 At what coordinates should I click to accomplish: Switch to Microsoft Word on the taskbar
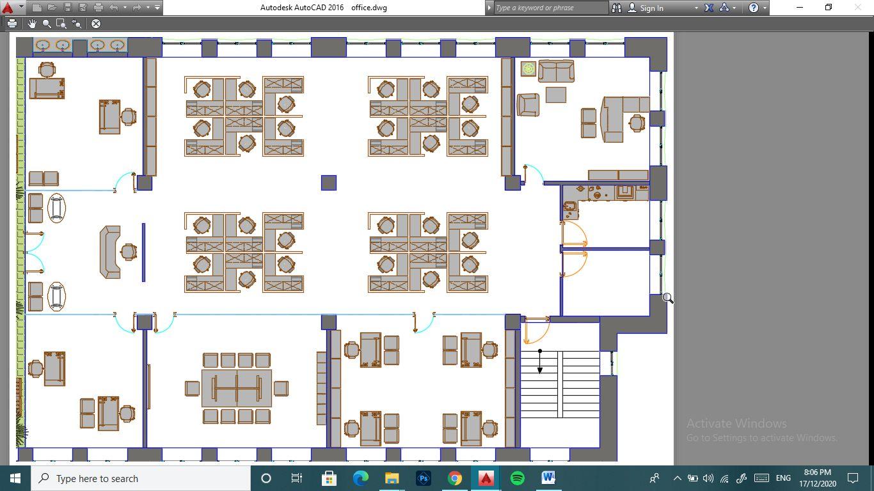coord(548,478)
